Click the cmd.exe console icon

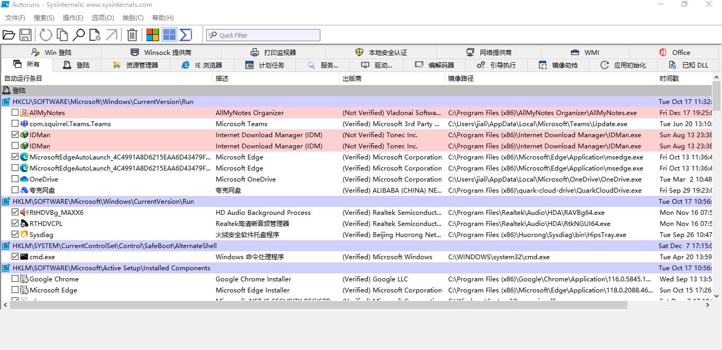[x=24, y=257]
